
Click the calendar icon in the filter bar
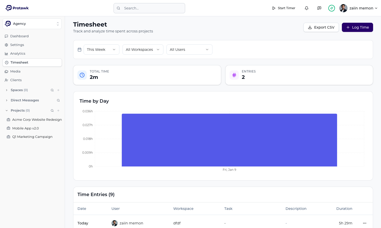(80, 50)
